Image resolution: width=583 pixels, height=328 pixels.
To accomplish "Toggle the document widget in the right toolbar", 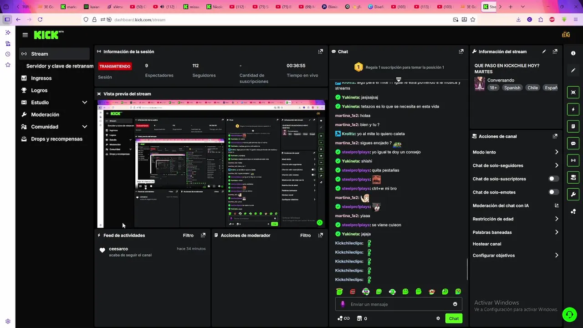I will pyautogui.click(x=573, y=126).
